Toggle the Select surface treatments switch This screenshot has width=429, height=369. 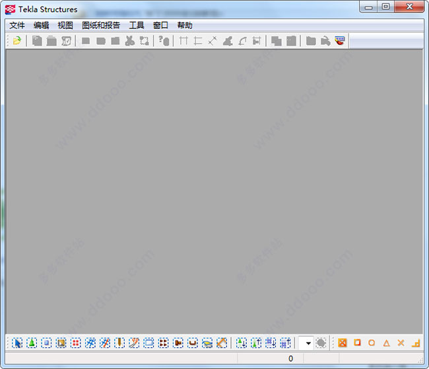click(61, 343)
